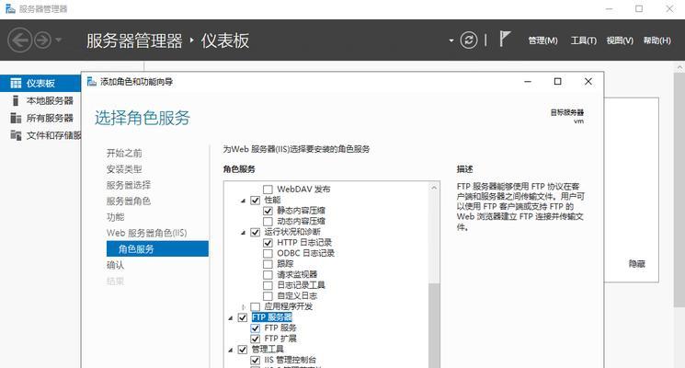Uncheck the FTP 服务器 checkbox
The height and width of the screenshot is (368, 685).
pos(243,317)
